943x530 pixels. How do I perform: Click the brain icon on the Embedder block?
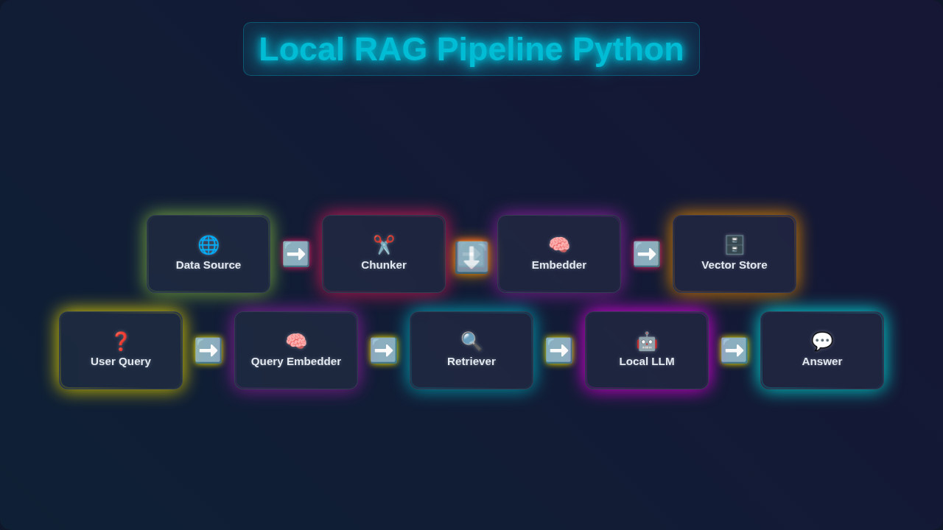pos(558,243)
